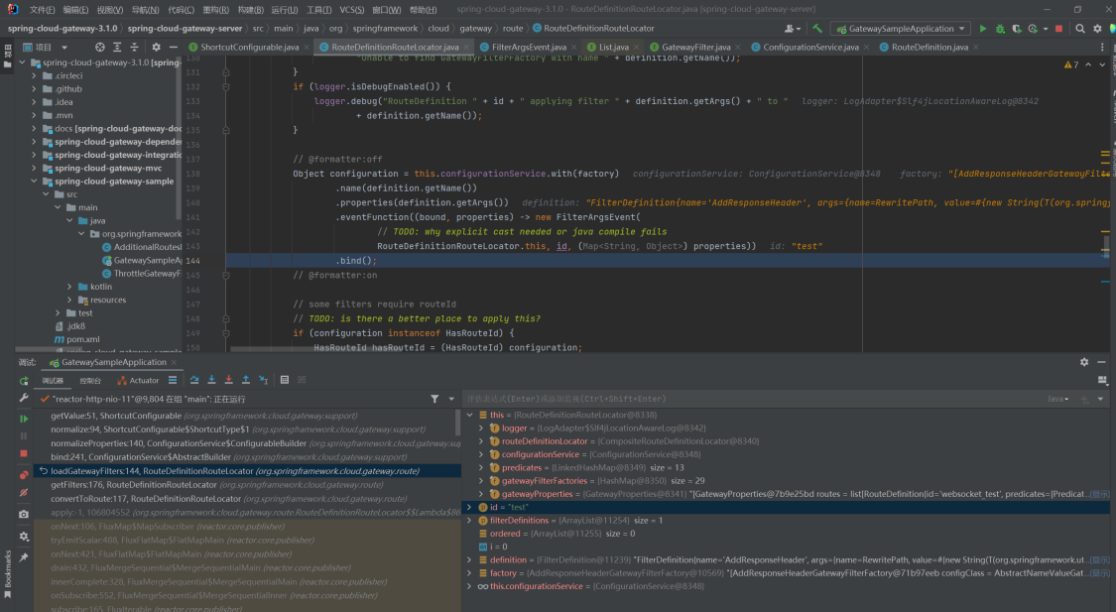Rerun GatewaySampleApplication debug session
1116x612 pixels.
(x=24, y=381)
